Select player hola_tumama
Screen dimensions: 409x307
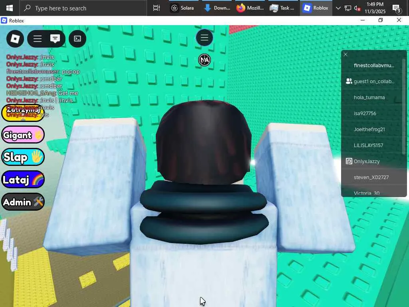pyautogui.click(x=373, y=98)
